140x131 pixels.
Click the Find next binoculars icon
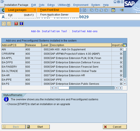pyautogui.click(x=84, y=10)
